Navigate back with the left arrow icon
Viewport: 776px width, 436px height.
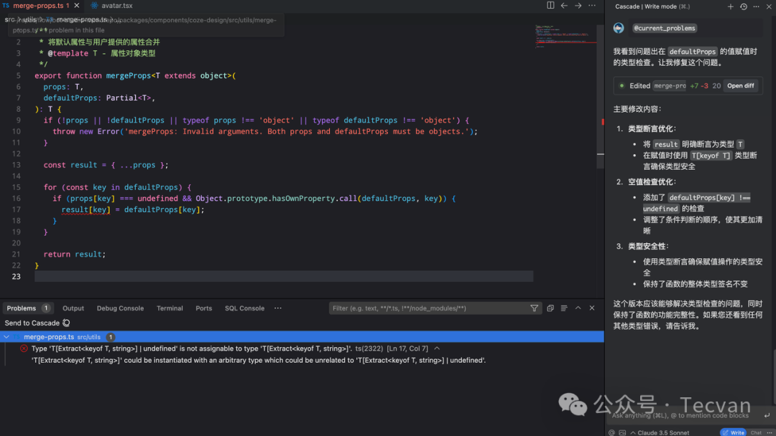pos(564,6)
